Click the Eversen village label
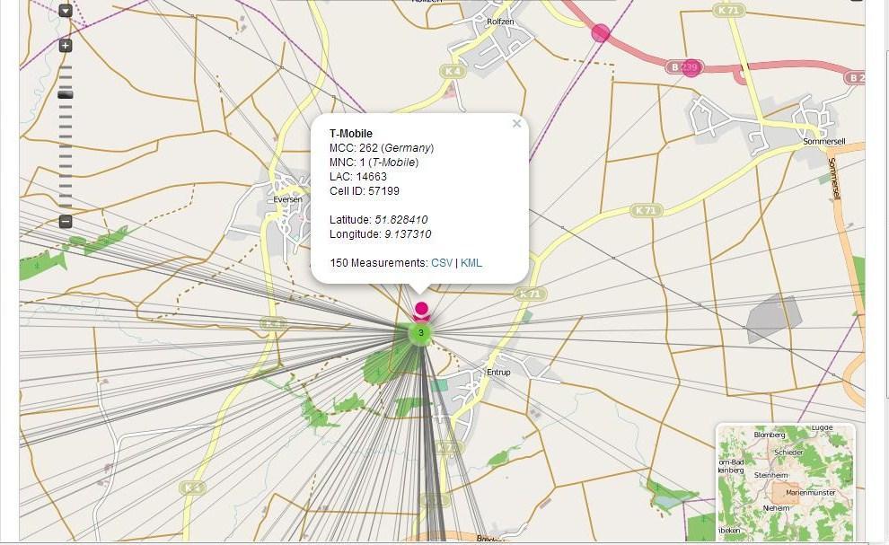 click(x=288, y=199)
